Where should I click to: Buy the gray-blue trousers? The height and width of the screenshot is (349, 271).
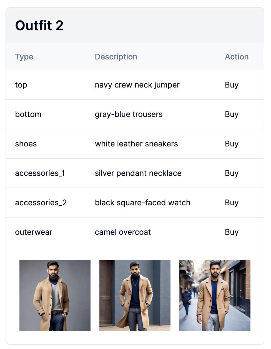[x=232, y=114]
